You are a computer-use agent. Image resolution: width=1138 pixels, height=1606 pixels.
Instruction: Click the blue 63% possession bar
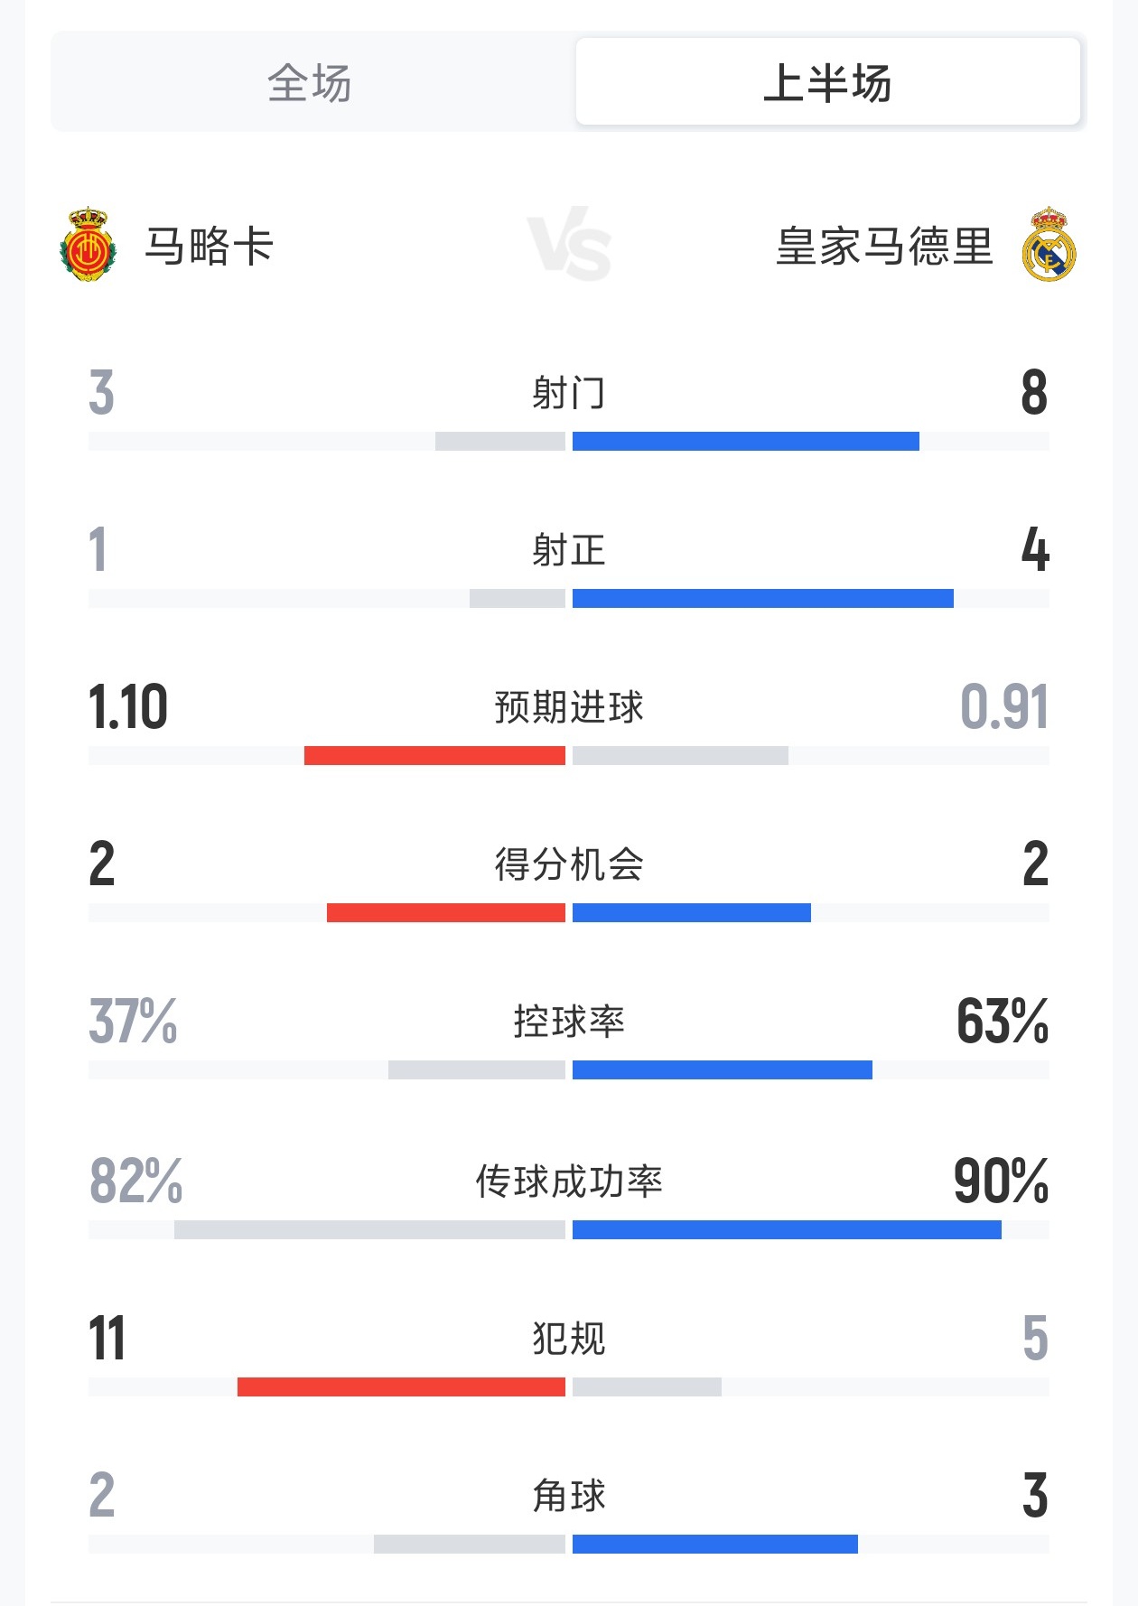pos(723,1070)
